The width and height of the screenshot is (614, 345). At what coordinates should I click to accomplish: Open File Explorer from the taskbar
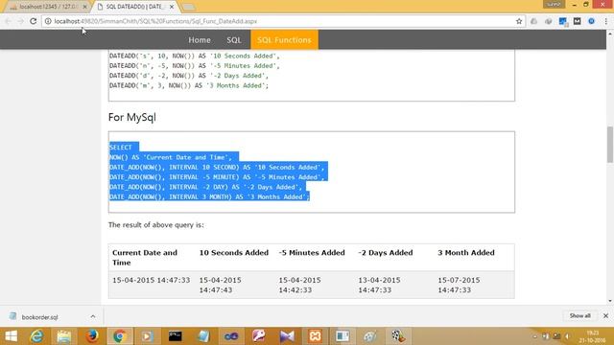coord(64,336)
